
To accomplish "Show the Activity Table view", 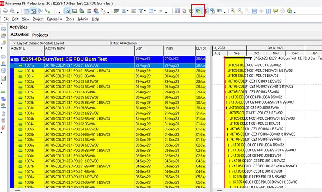I will pyautogui.click(x=26, y=11).
